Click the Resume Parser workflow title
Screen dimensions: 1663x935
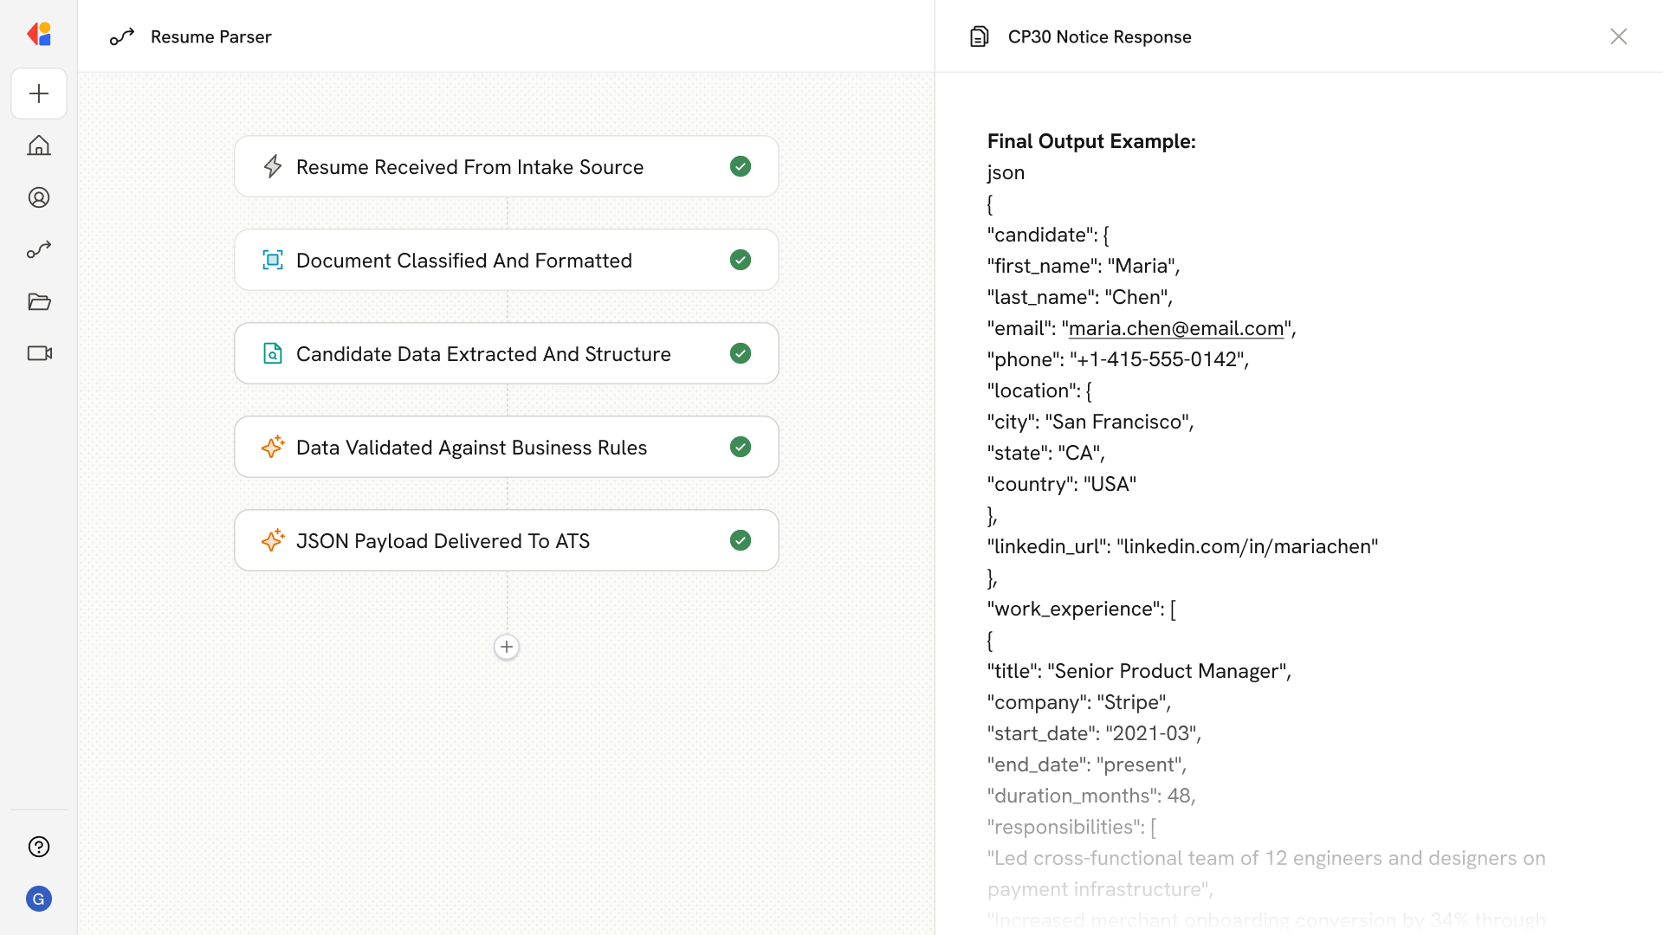coord(210,36)
